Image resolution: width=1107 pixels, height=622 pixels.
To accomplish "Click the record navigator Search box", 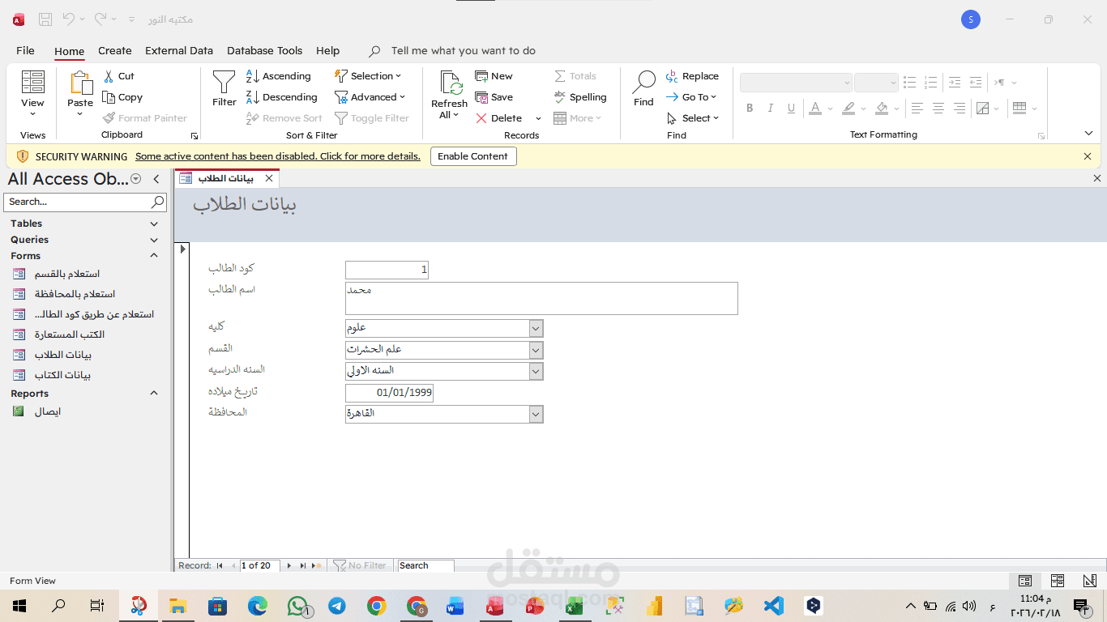I will click(425, 566).
